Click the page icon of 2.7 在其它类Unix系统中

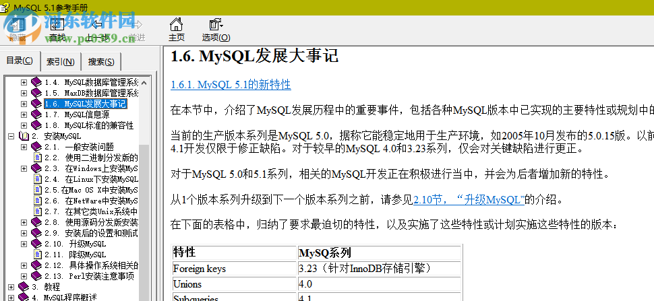38,211
